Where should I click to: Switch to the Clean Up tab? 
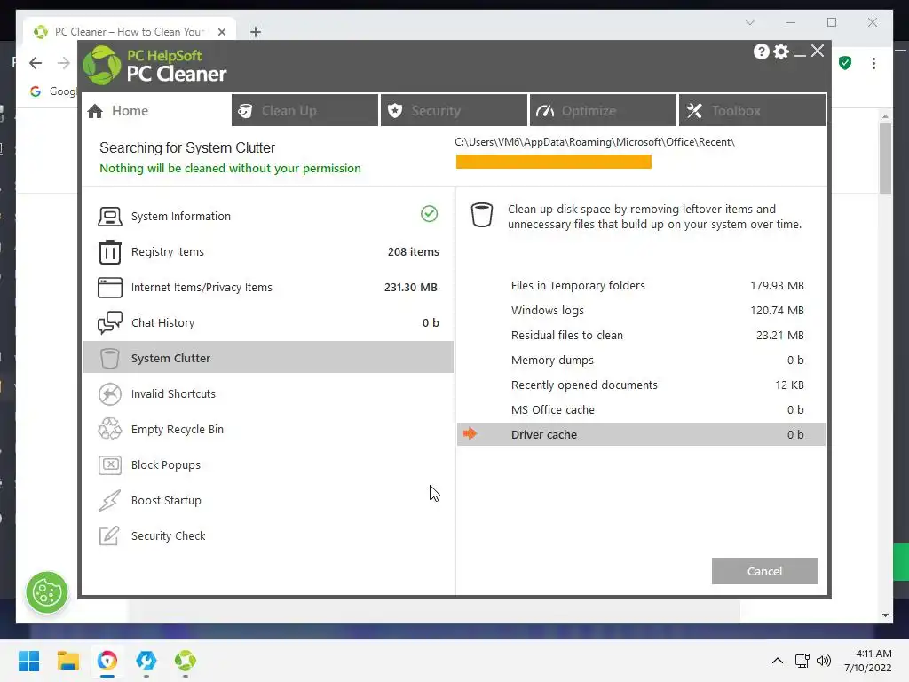[x=305, y=111]
